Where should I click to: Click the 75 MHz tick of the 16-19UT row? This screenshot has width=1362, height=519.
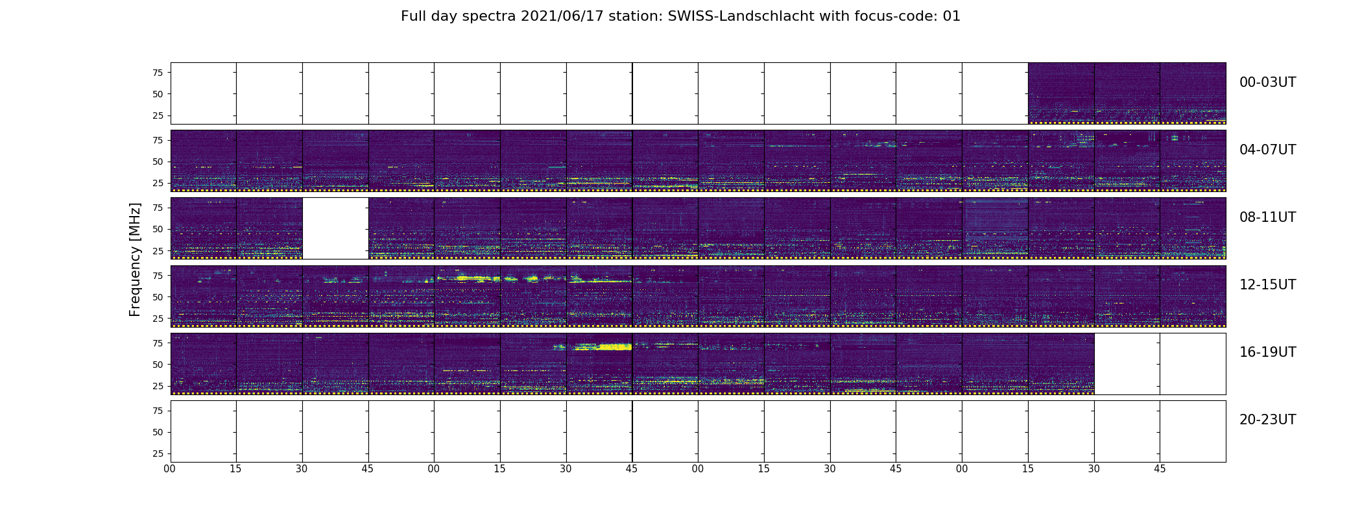tap(158, 343)
